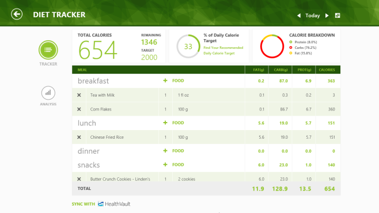379x213 pixels.
Task: Click snacks calories total 140
Action: [x=331, y=165]
